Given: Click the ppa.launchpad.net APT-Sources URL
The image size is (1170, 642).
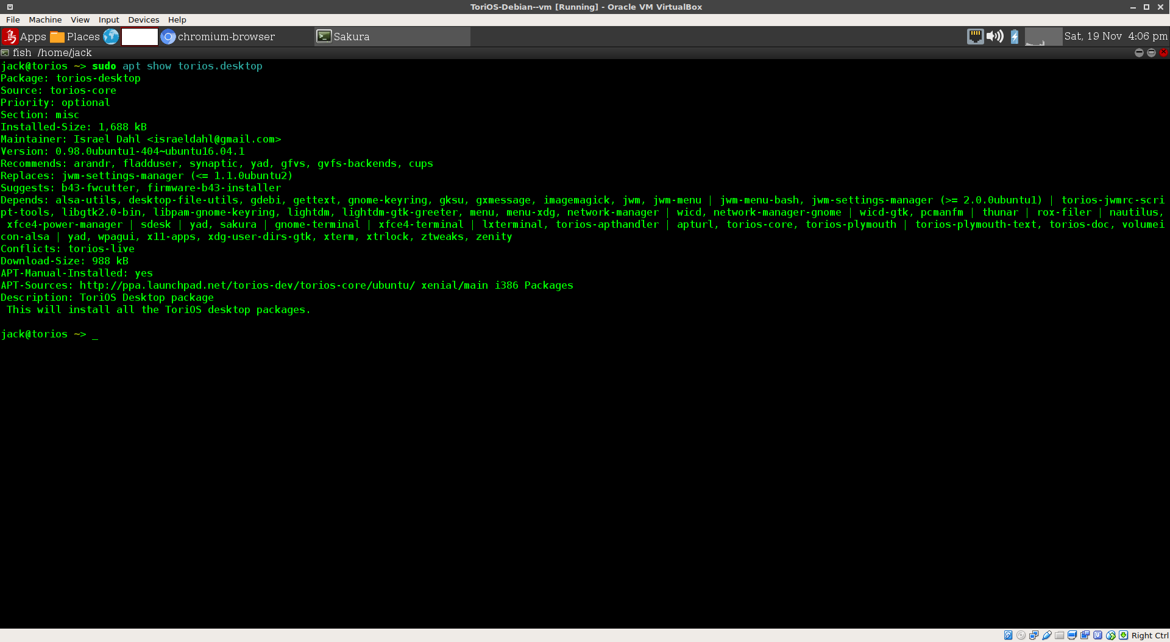Looking at the screenshot, I should 247,285.
